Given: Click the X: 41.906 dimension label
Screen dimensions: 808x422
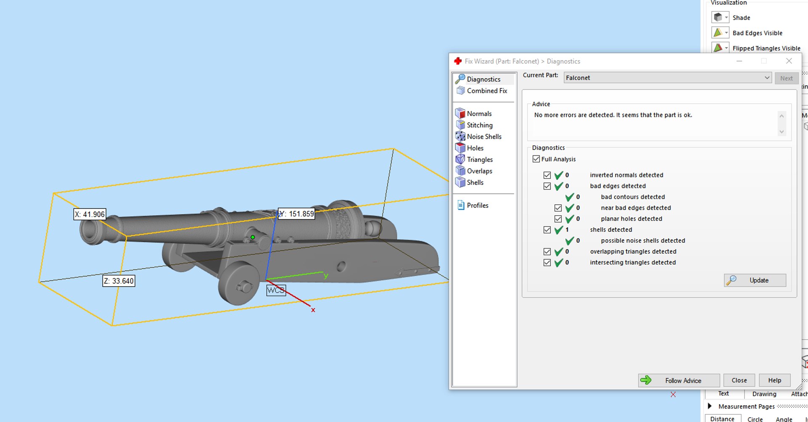Looking at the screenshot, I should 90,214.
